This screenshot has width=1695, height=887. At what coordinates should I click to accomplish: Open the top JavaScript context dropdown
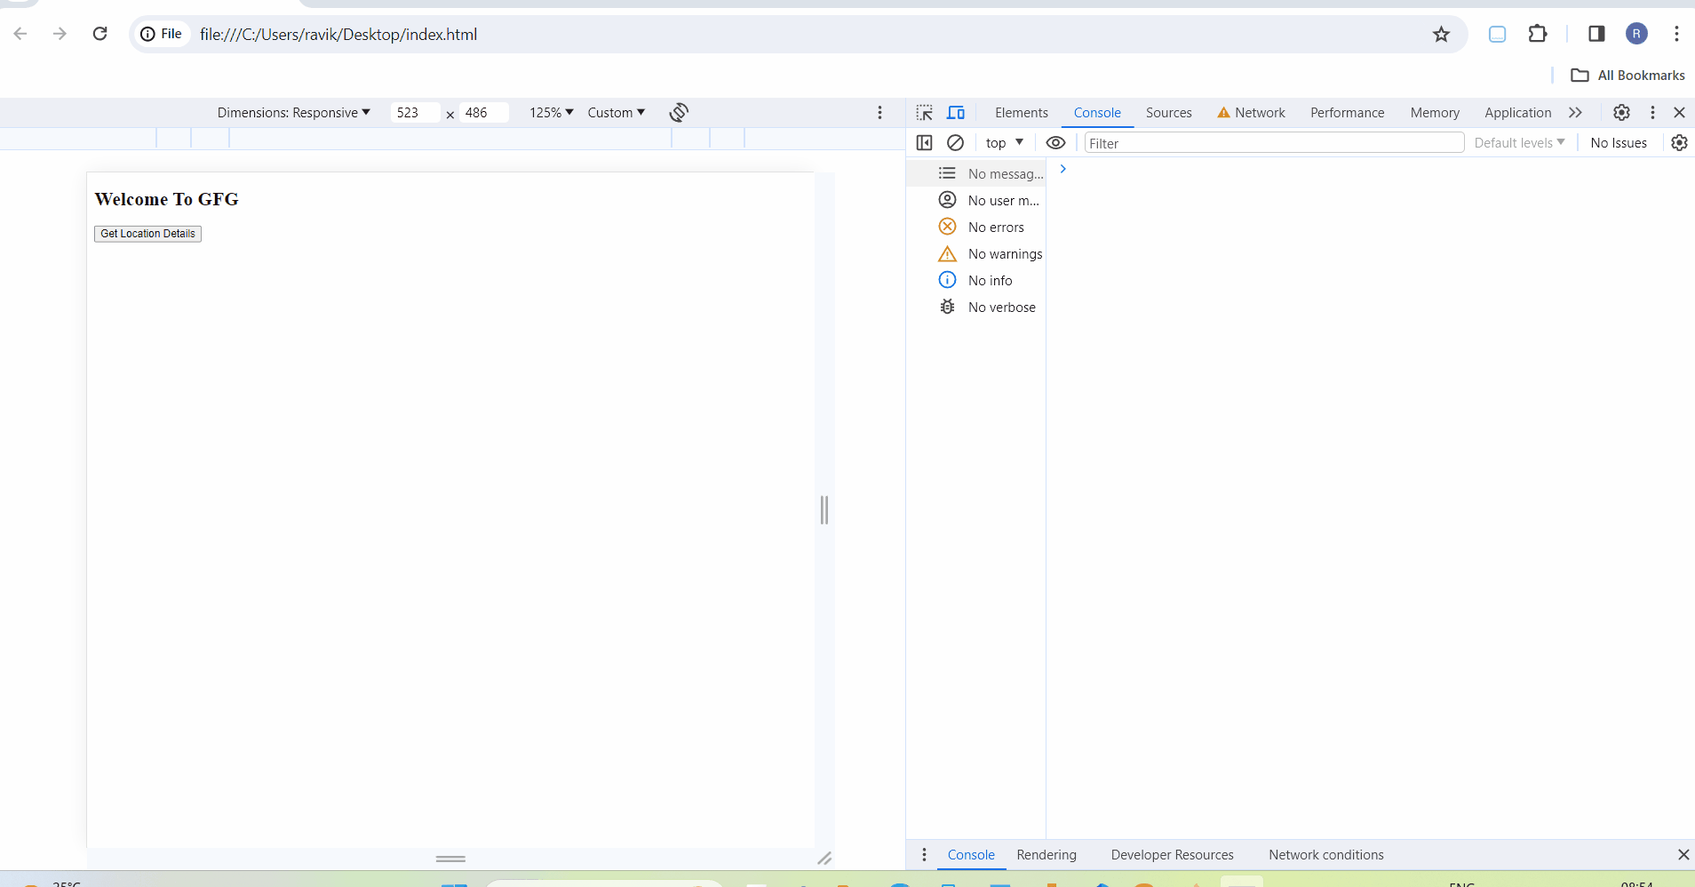pyautogui.click(x=1005, y=142)
